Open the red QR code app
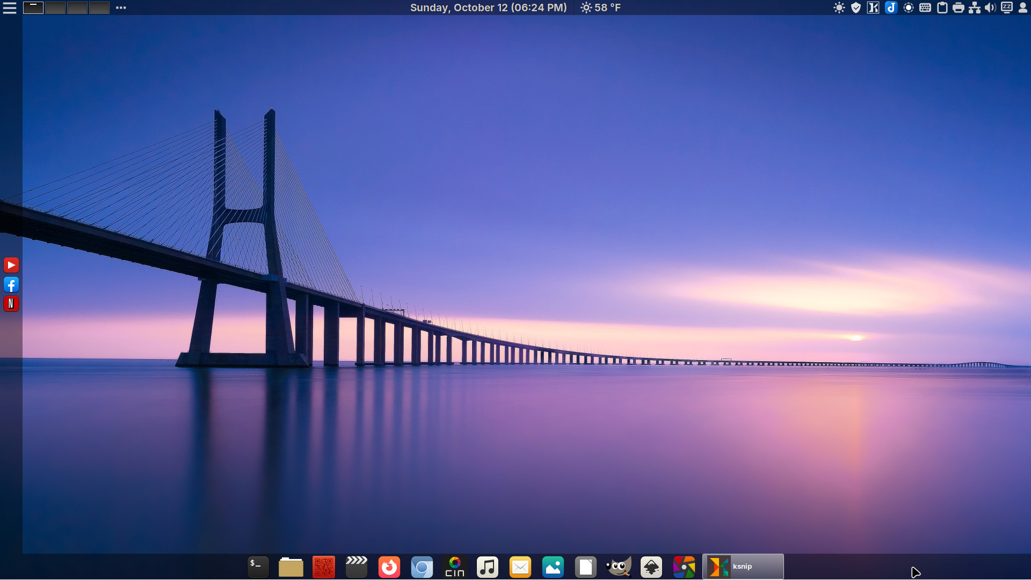1031x580 pixels. [324, 567]
